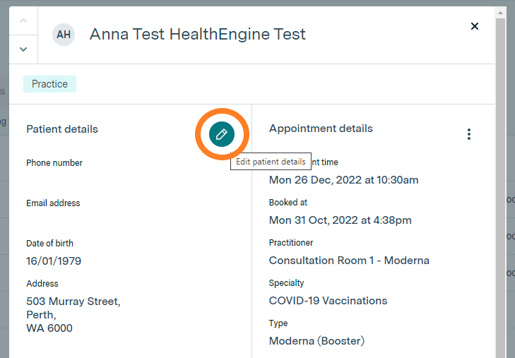Viewport: 515px width, 358px height.
Task: Click the Mon 31 Oct booked-at value
Action: (x=340, y=220)
